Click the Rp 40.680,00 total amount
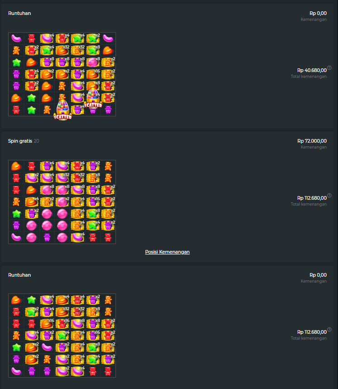338x389 pixels. point(312,70)
